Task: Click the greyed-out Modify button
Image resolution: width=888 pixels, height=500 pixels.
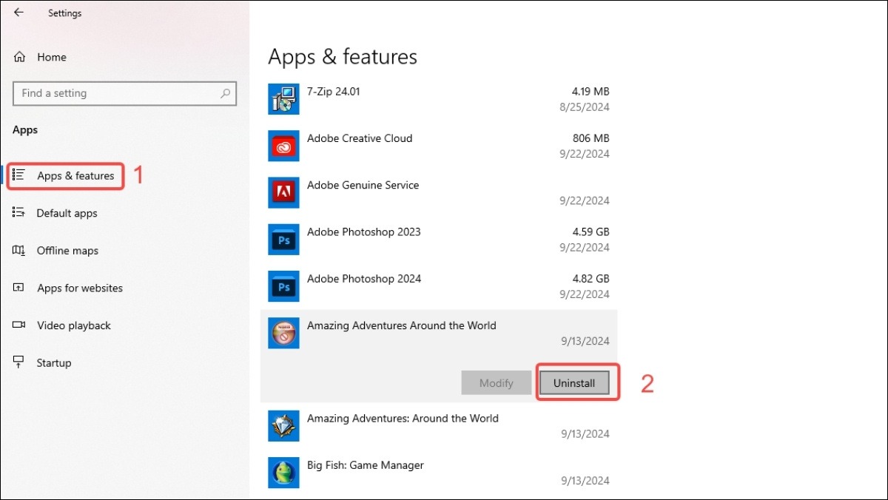Action: tap(496, 382)
